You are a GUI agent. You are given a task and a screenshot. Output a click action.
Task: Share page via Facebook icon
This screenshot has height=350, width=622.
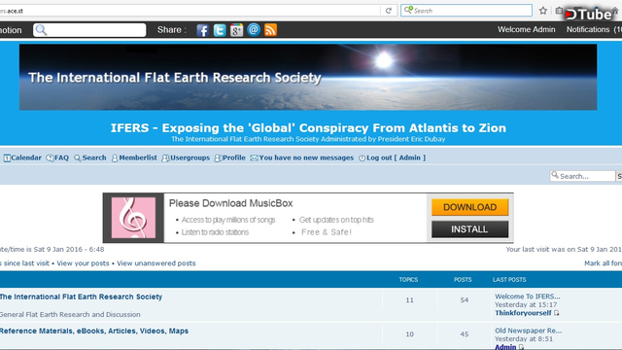click(202, 30)
